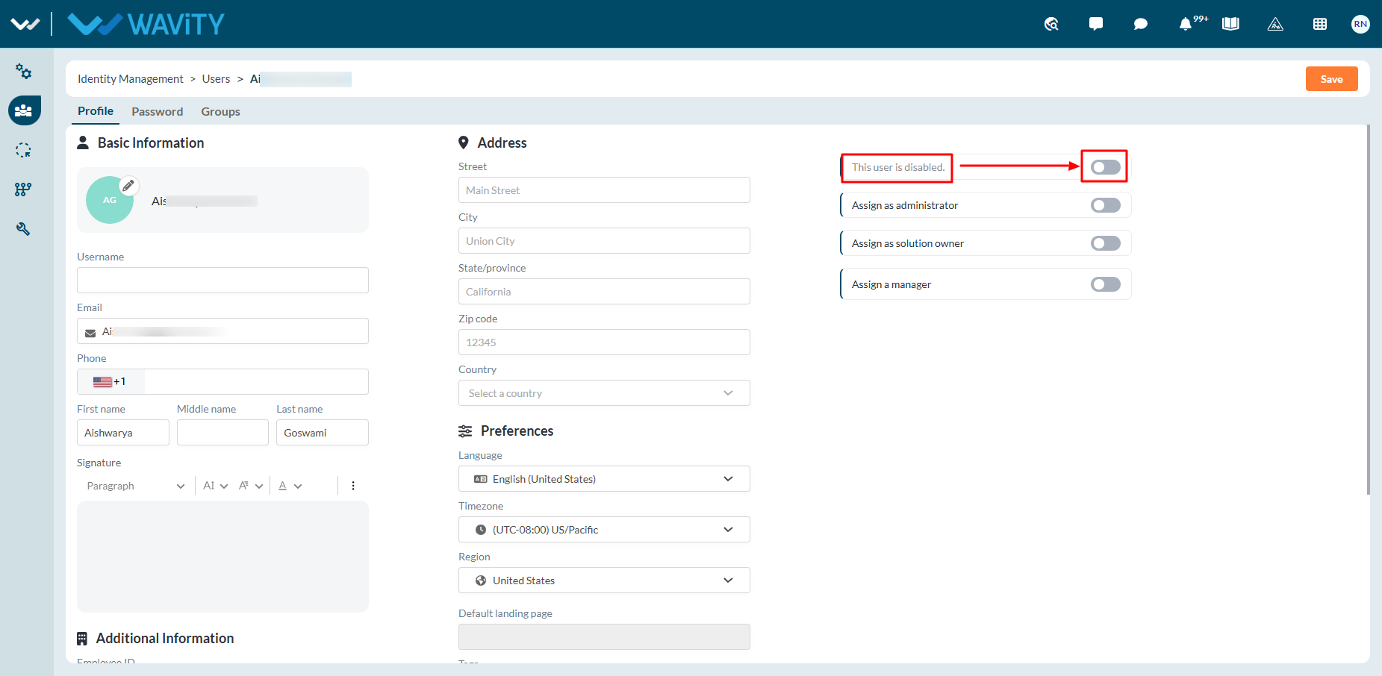The image size is (1382, 676).
Task: Switch to the Profile tab
Action: tap(96, 111)
